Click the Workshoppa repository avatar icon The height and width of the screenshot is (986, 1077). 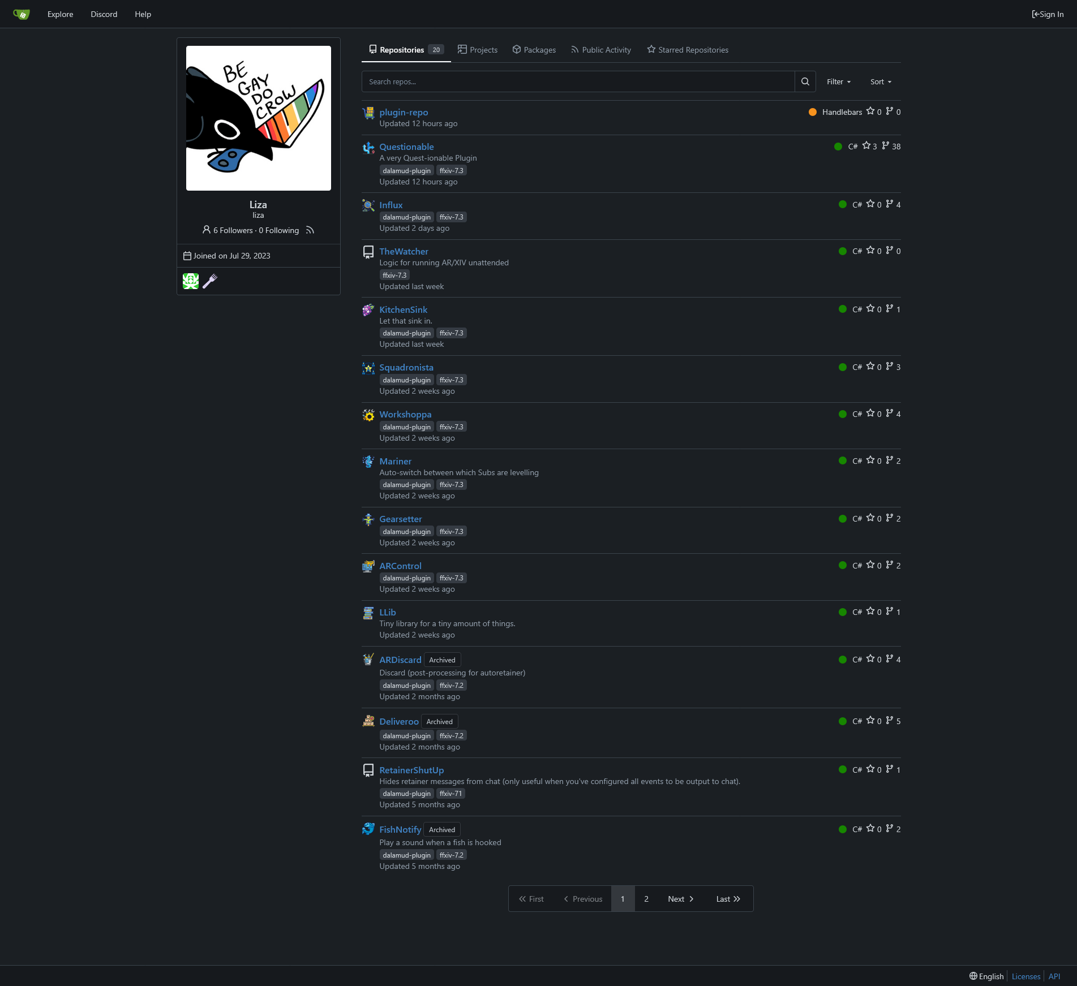(368, 415)
